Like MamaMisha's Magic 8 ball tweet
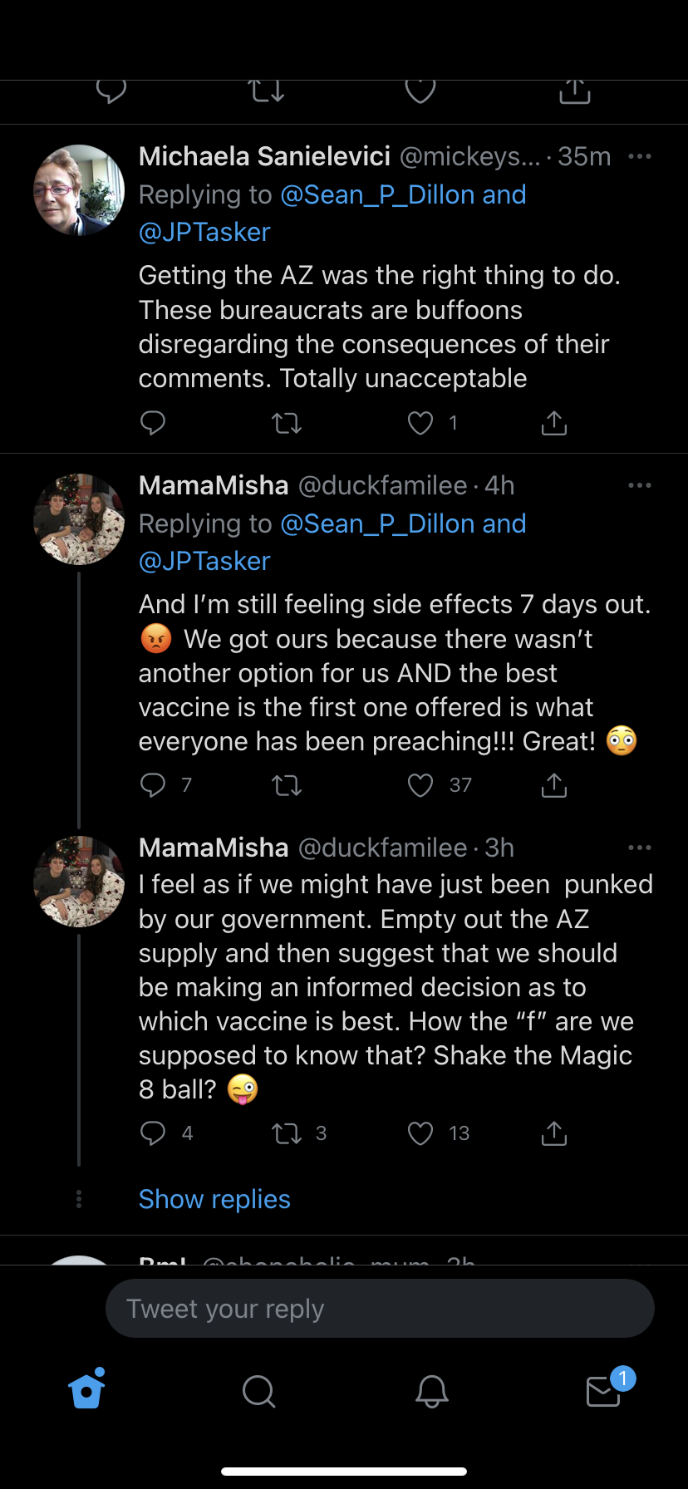688x1489 pixels. 420,1133
